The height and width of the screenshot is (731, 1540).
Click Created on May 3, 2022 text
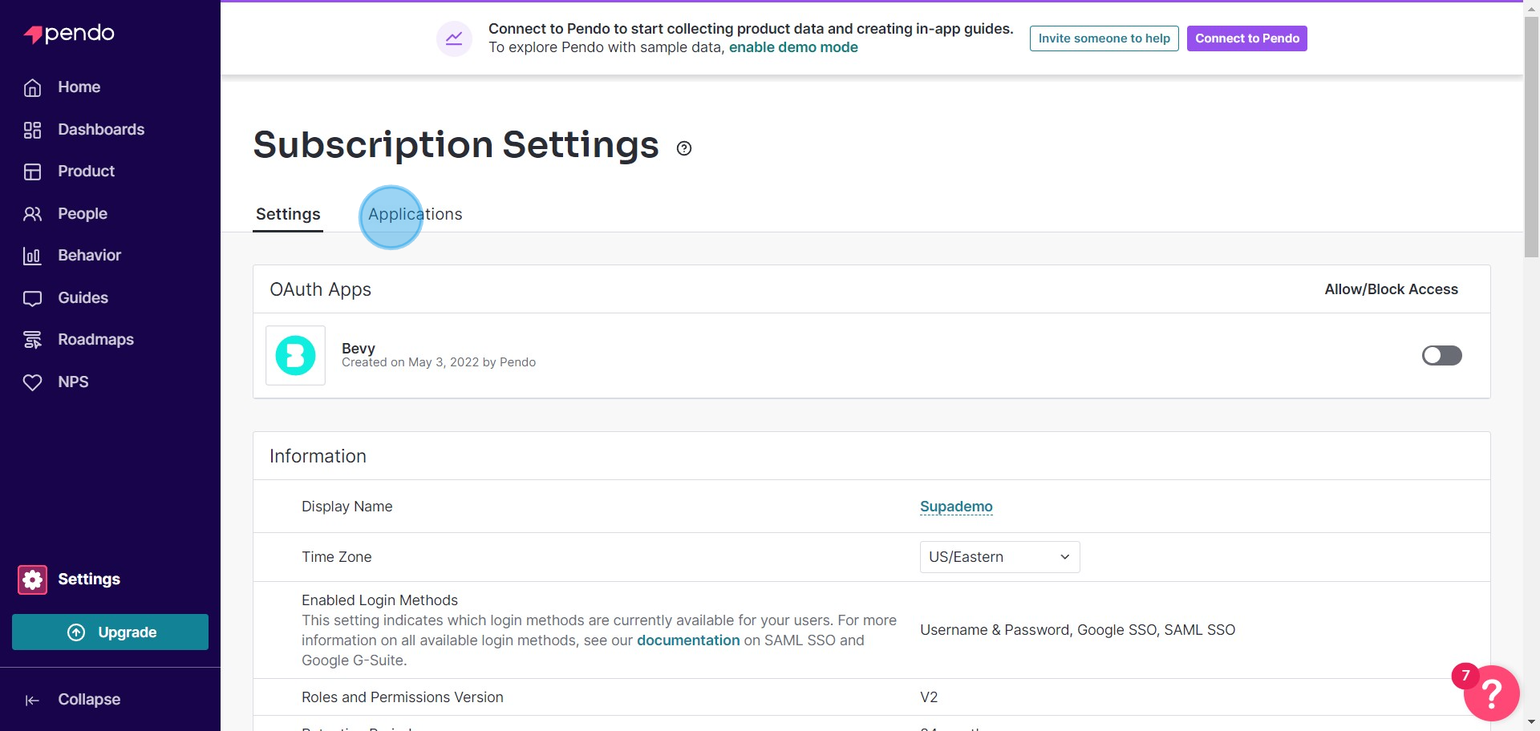(439, 362)
